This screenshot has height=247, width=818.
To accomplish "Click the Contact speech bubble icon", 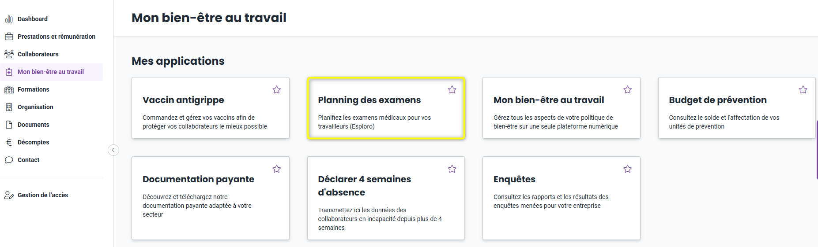I will click(x=9, y=160).
